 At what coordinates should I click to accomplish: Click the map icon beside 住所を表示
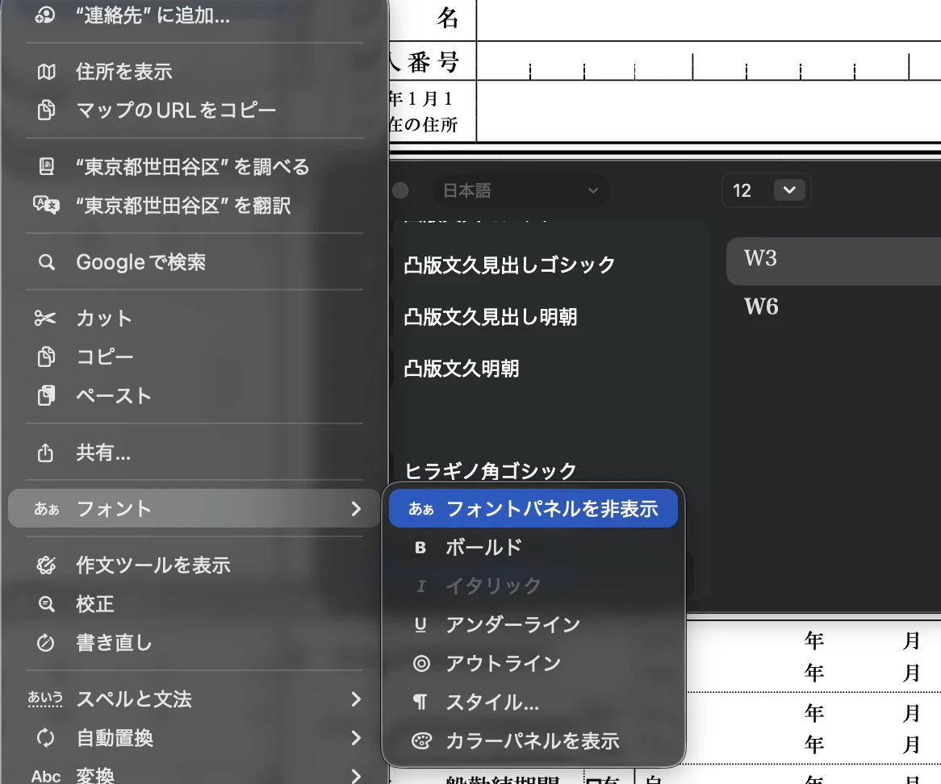click(x=46, y=72)
